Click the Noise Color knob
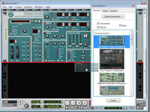 tap(55, 36)
